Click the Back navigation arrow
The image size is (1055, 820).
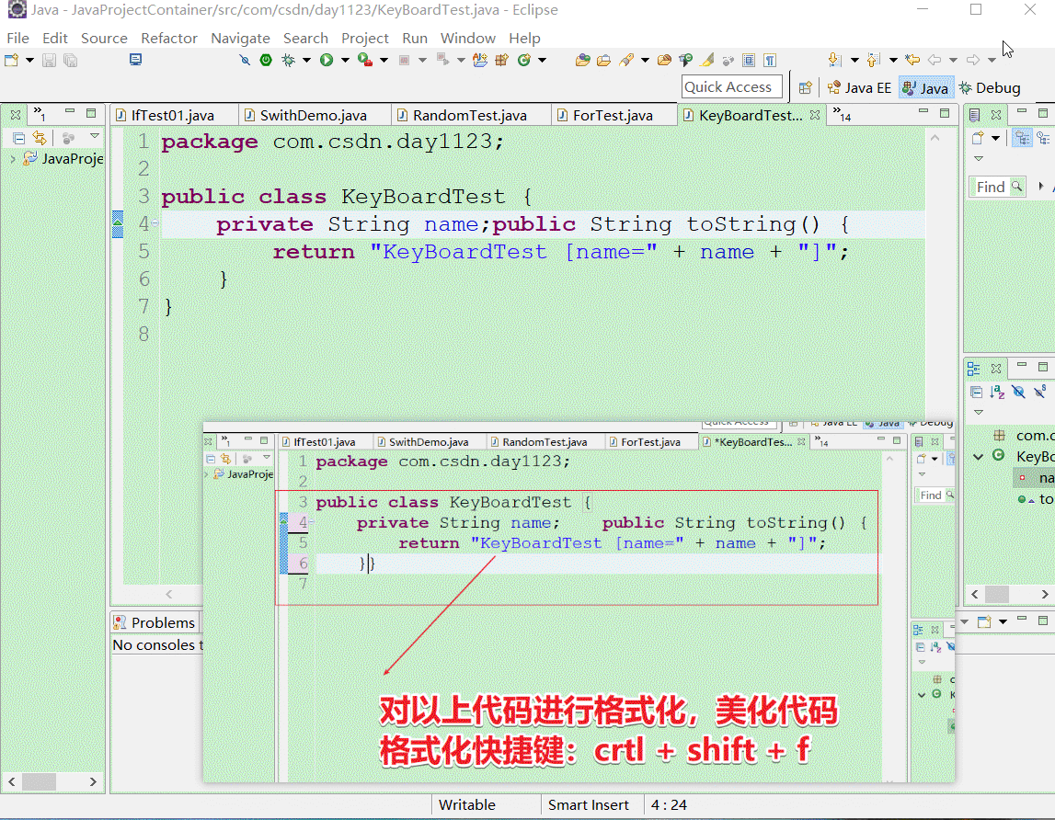[x=934, y=60]
